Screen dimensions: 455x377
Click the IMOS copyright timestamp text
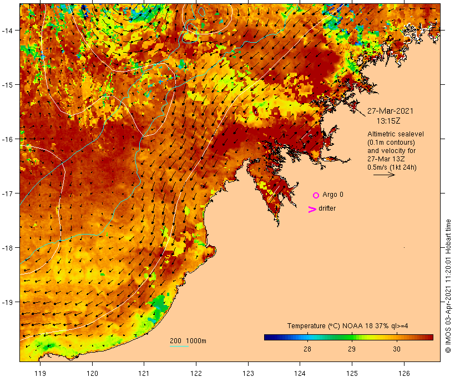(x=448, y=286)
